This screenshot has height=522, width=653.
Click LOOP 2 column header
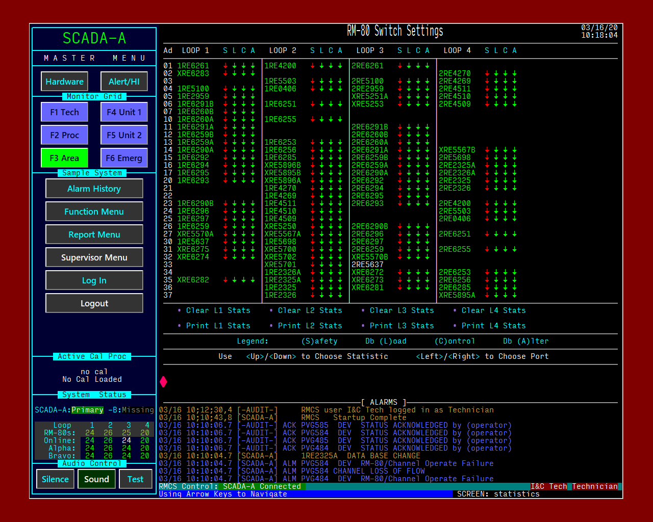click(283, 50)
